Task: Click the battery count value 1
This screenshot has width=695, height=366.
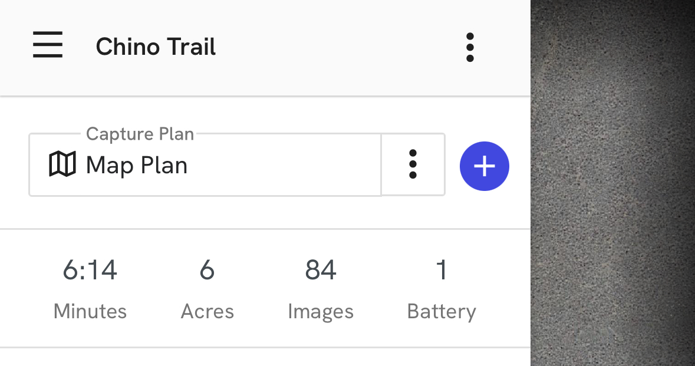Action: click(442, 270)
